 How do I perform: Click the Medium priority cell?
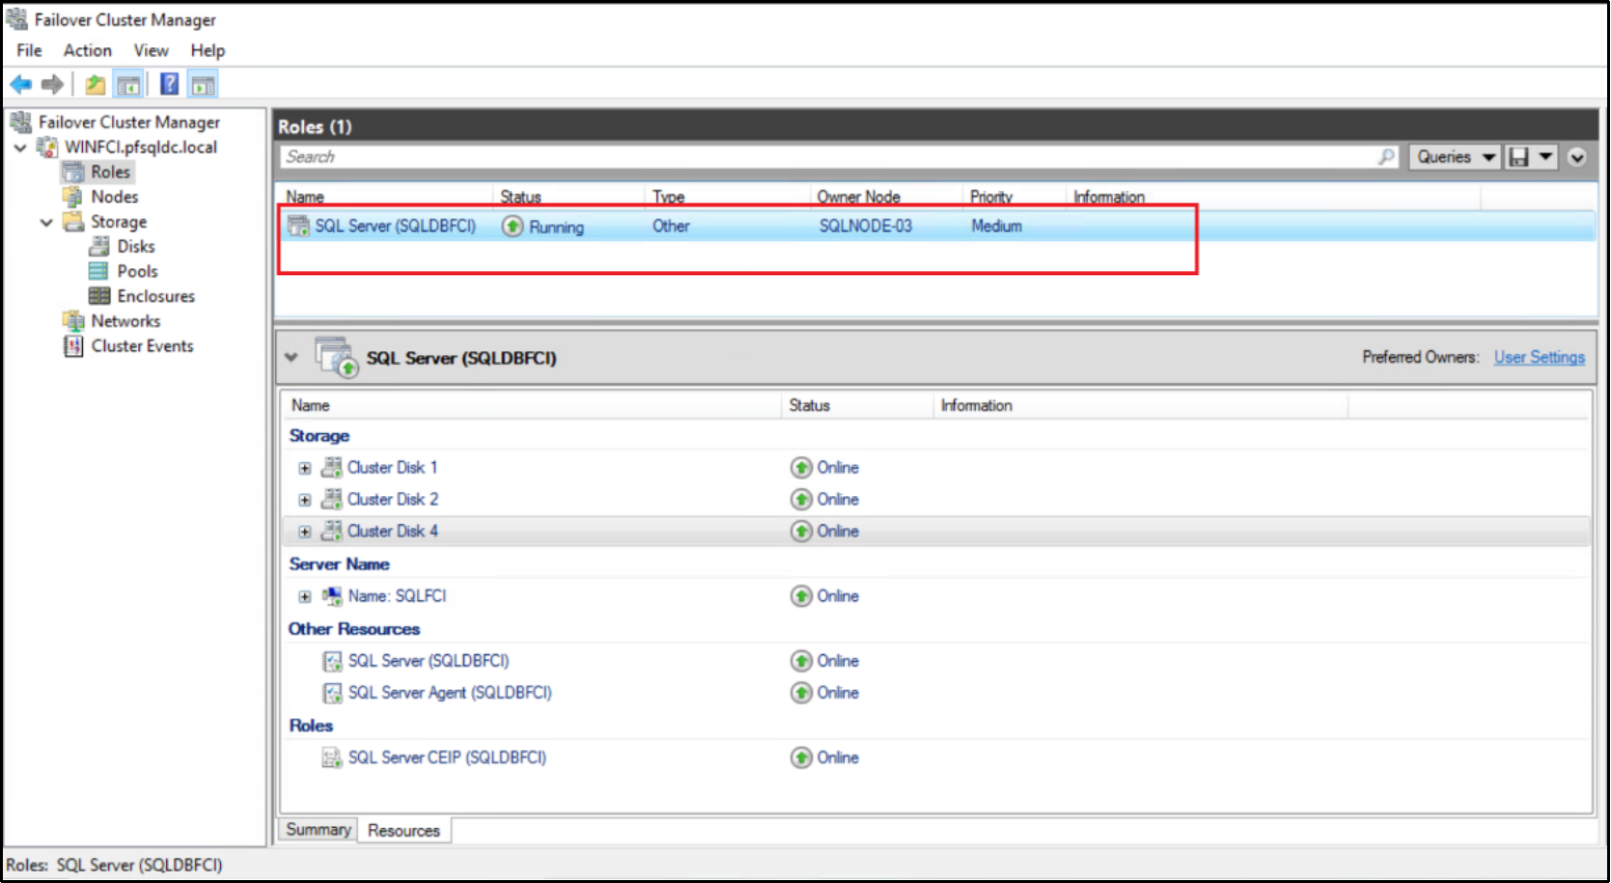tap(996, 226)
